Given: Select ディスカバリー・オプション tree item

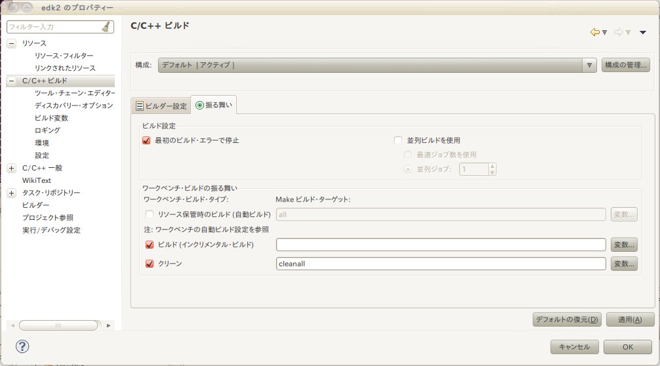Looking at the screenshot, I should 73,106.
